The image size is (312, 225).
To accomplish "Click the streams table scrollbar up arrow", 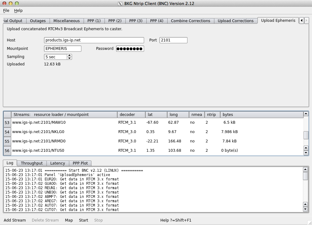I will 306,114.
